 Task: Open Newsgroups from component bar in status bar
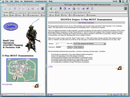click(x=118, y=94)
